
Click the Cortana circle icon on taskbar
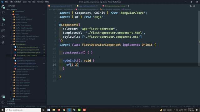43,110
